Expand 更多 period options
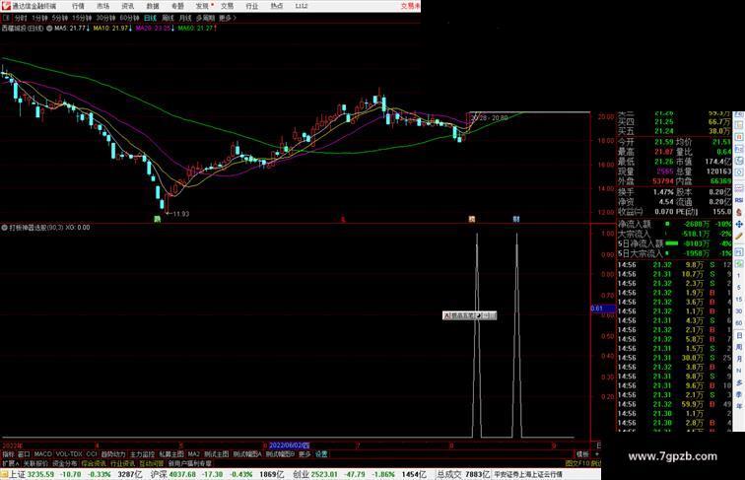 (x=228, y=18)
